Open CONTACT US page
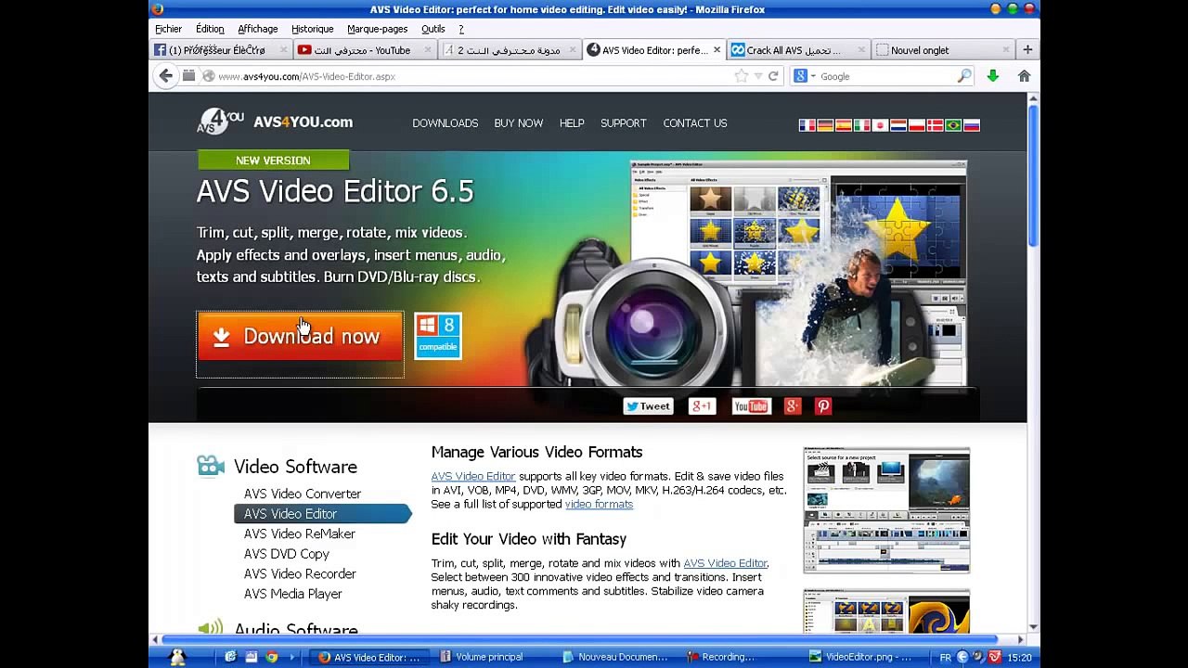This screenshot has width=1188, height=668. coord(695,123)
